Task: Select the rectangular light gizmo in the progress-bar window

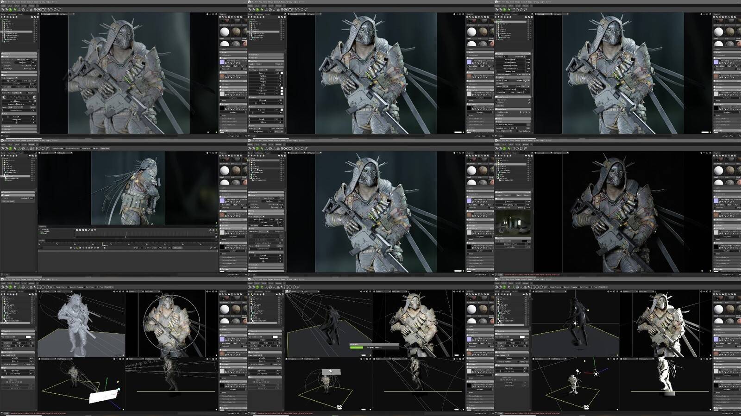Action: 332,372
